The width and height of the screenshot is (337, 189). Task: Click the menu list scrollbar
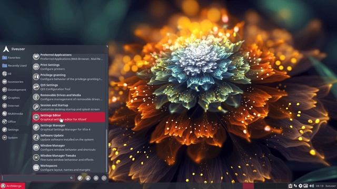click(x=106, y=150)
